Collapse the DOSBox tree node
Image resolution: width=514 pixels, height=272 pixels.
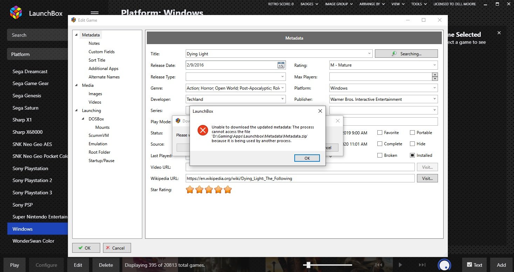coord(83,119)
